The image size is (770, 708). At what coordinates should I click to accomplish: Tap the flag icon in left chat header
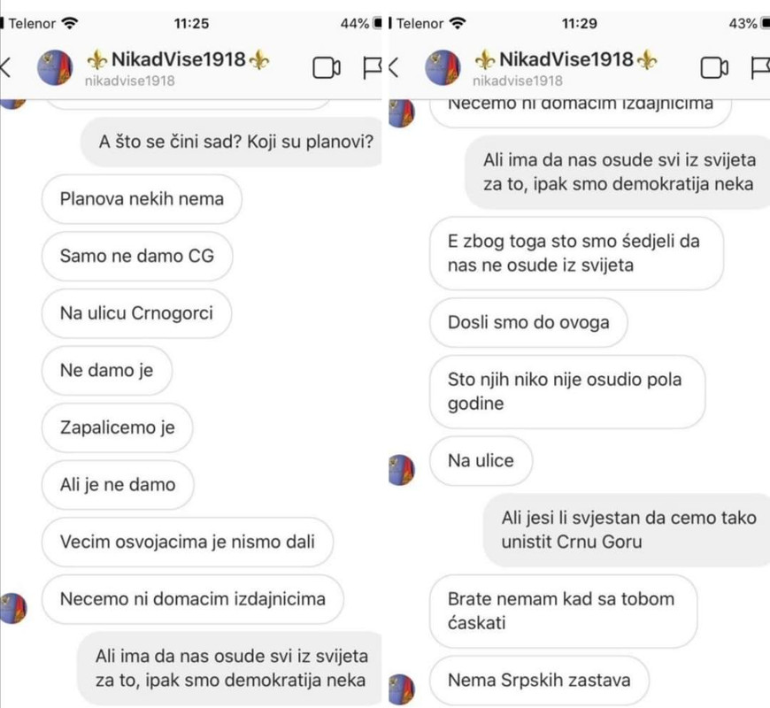(373, 68)
